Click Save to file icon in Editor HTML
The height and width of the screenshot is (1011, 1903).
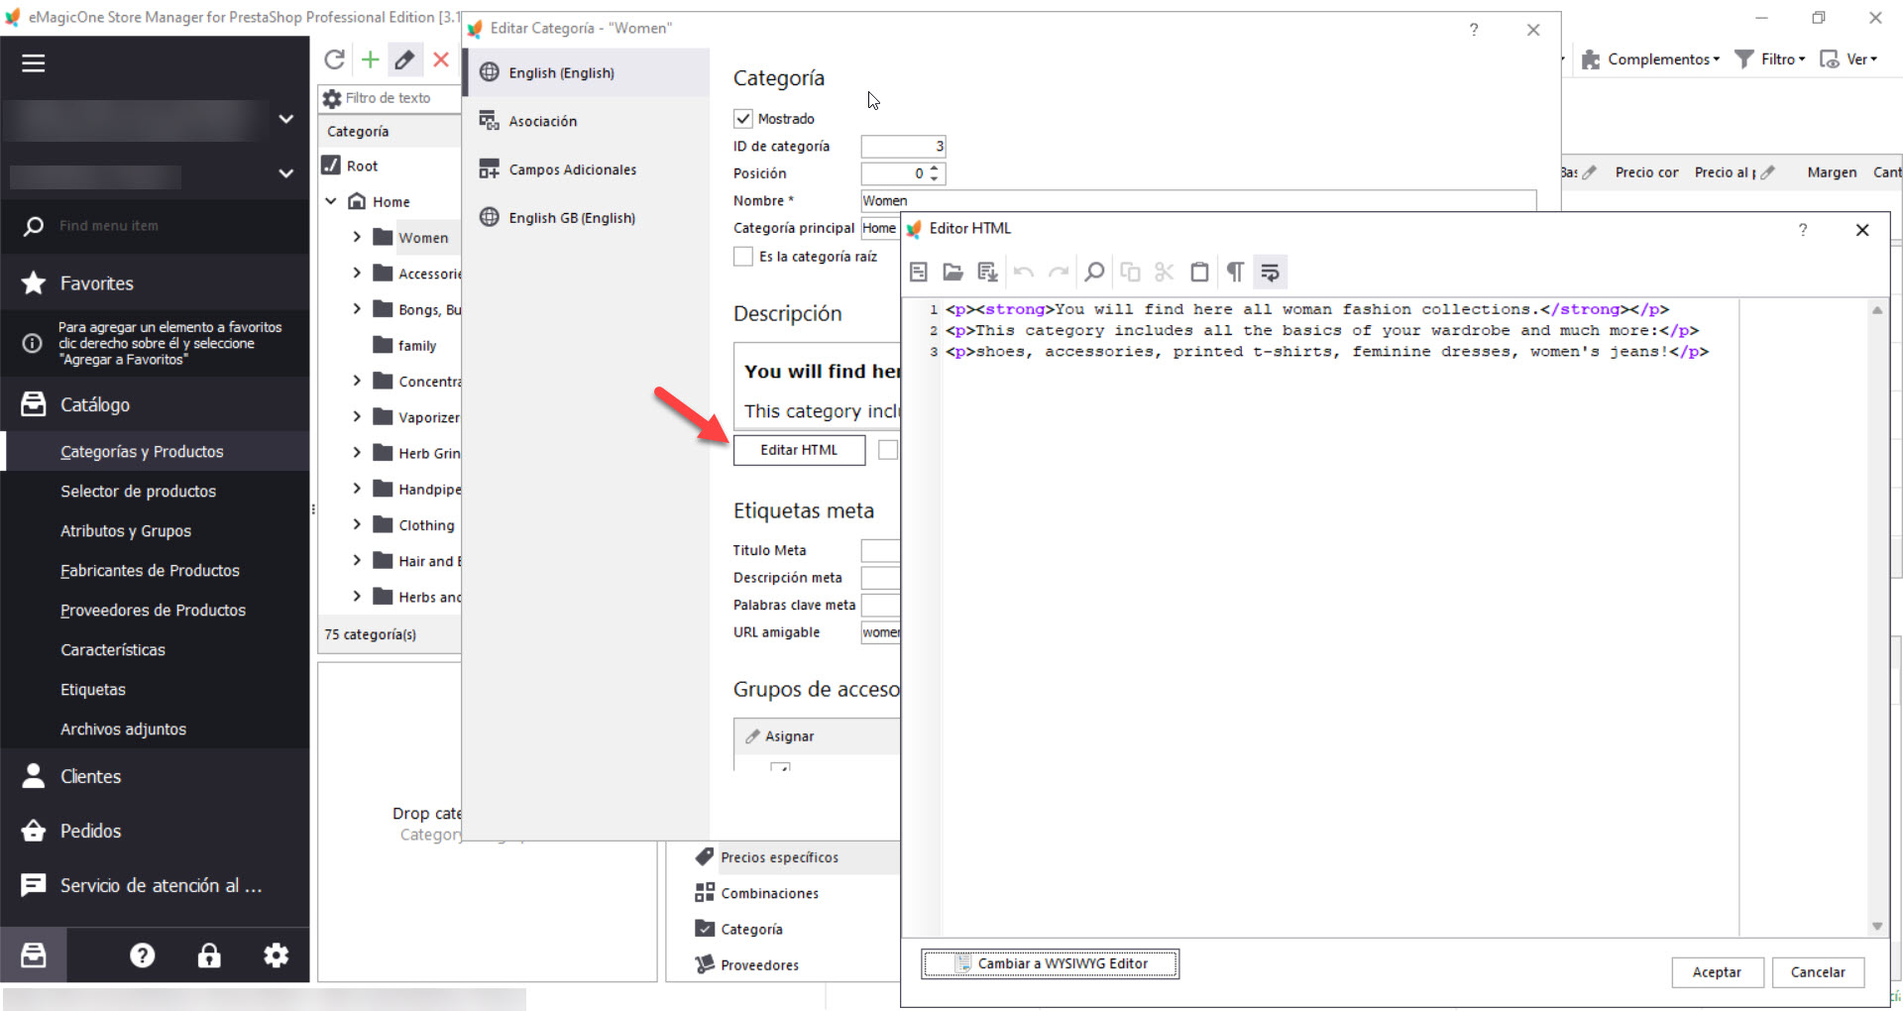987,272
